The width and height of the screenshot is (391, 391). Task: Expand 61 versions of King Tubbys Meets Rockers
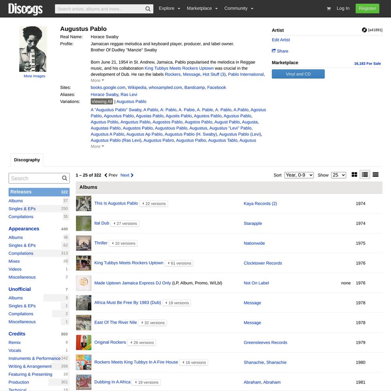[179, 263]
